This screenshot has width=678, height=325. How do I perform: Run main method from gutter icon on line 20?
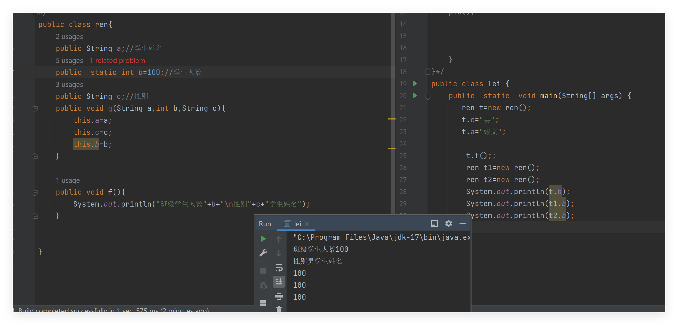(415, 96)
